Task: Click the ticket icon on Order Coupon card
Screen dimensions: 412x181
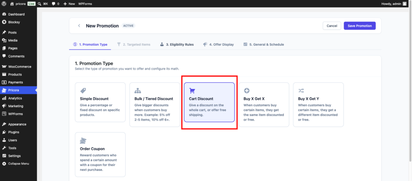Action: click(83, 140)
